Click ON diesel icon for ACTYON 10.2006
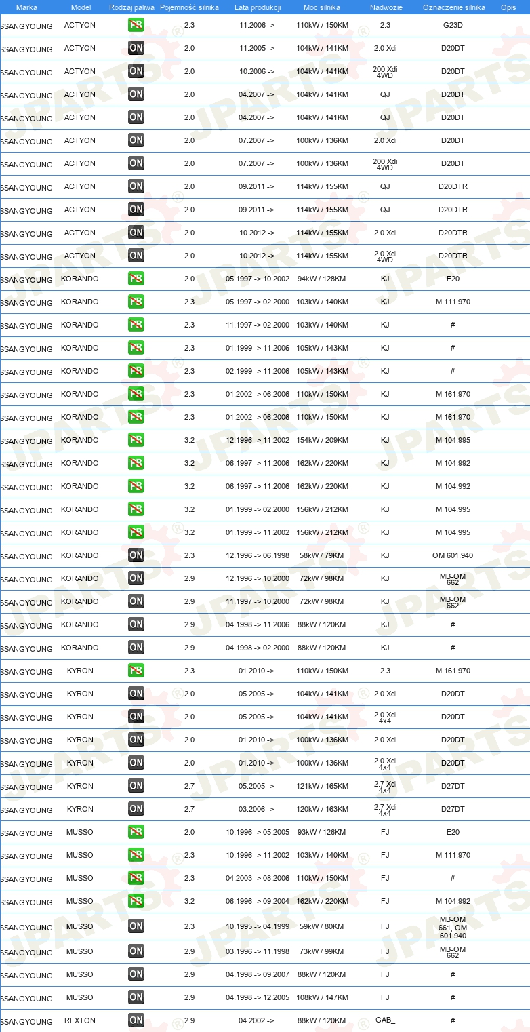The image size is (530, 1032). [136, 71]
